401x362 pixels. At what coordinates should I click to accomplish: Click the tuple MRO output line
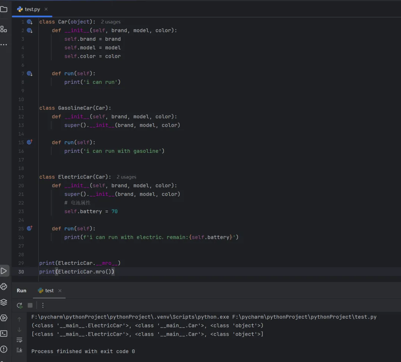pos(147,326)
